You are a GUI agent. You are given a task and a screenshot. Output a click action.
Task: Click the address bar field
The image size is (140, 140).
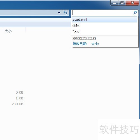point(28,13)
